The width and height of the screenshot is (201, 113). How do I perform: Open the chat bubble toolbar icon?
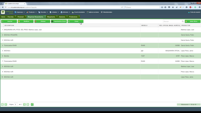pyautogui.click(x=187, y=7)
